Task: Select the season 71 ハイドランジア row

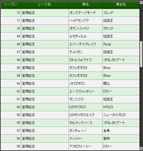Action: point(70,21)
